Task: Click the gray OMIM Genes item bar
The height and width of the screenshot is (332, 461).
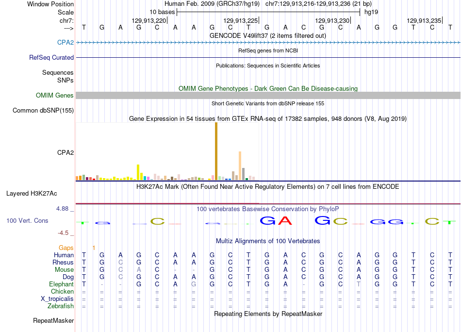Action: point(268,95)
